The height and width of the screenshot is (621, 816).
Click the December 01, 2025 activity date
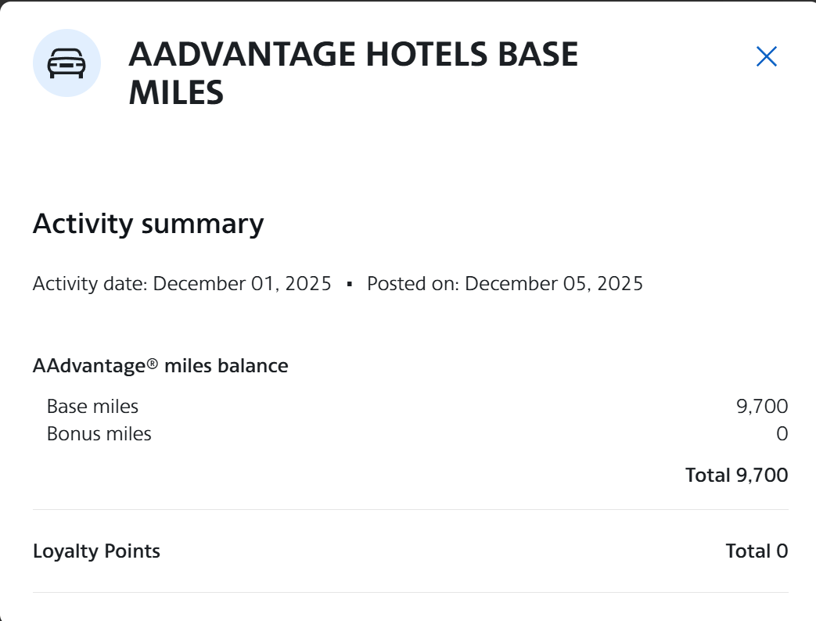243,283
